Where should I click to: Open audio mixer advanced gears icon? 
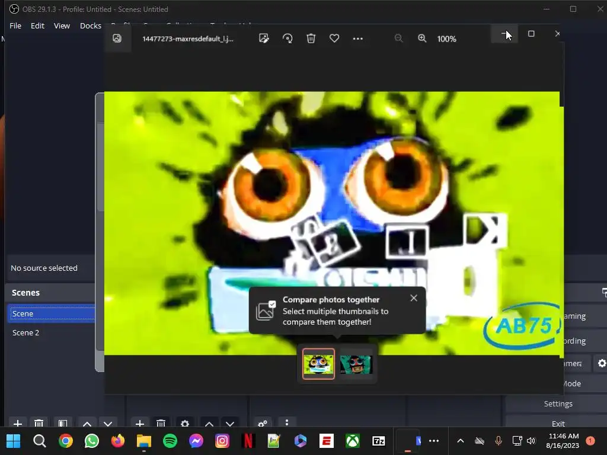[x=263, y=423]
